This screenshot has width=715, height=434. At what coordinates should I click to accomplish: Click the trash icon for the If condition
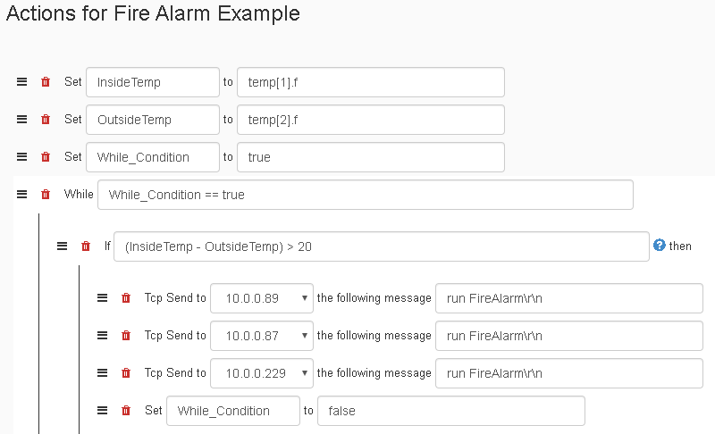point(86,246)
